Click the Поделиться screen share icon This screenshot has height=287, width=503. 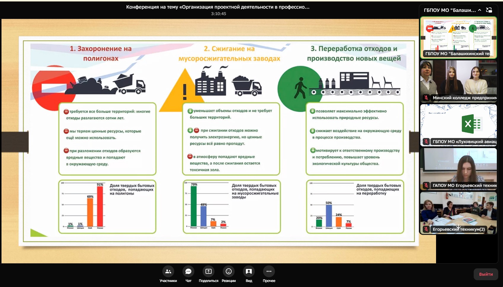tap(209, 271)
